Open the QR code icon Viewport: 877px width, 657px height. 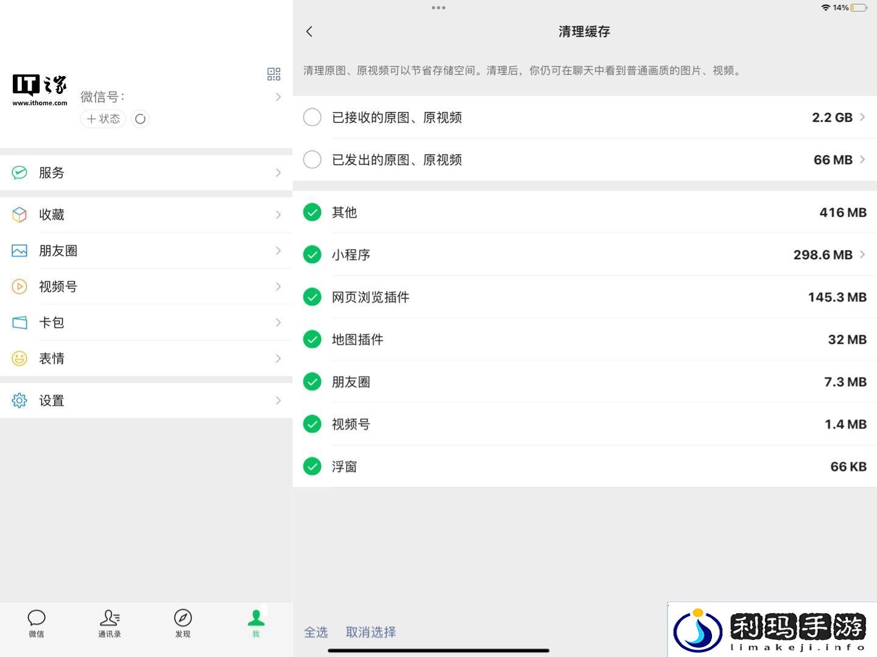click(273, 74)
